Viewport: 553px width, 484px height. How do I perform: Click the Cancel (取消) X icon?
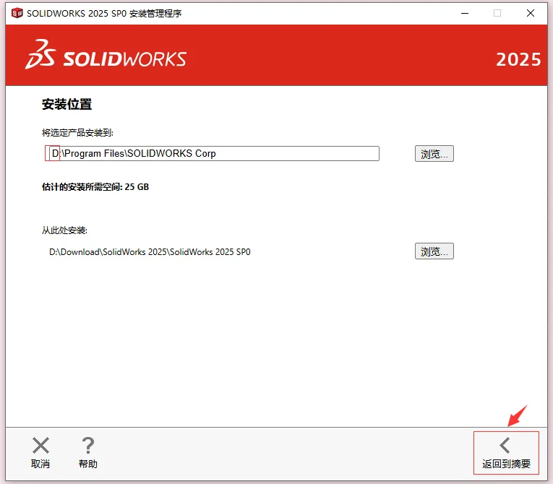coord(40,446)
